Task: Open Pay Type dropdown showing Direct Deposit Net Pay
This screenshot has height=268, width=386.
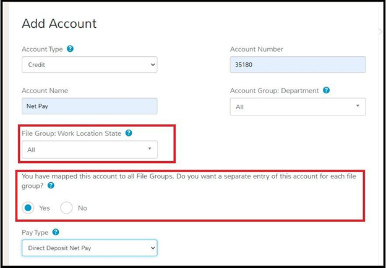Action: (90, 248)
